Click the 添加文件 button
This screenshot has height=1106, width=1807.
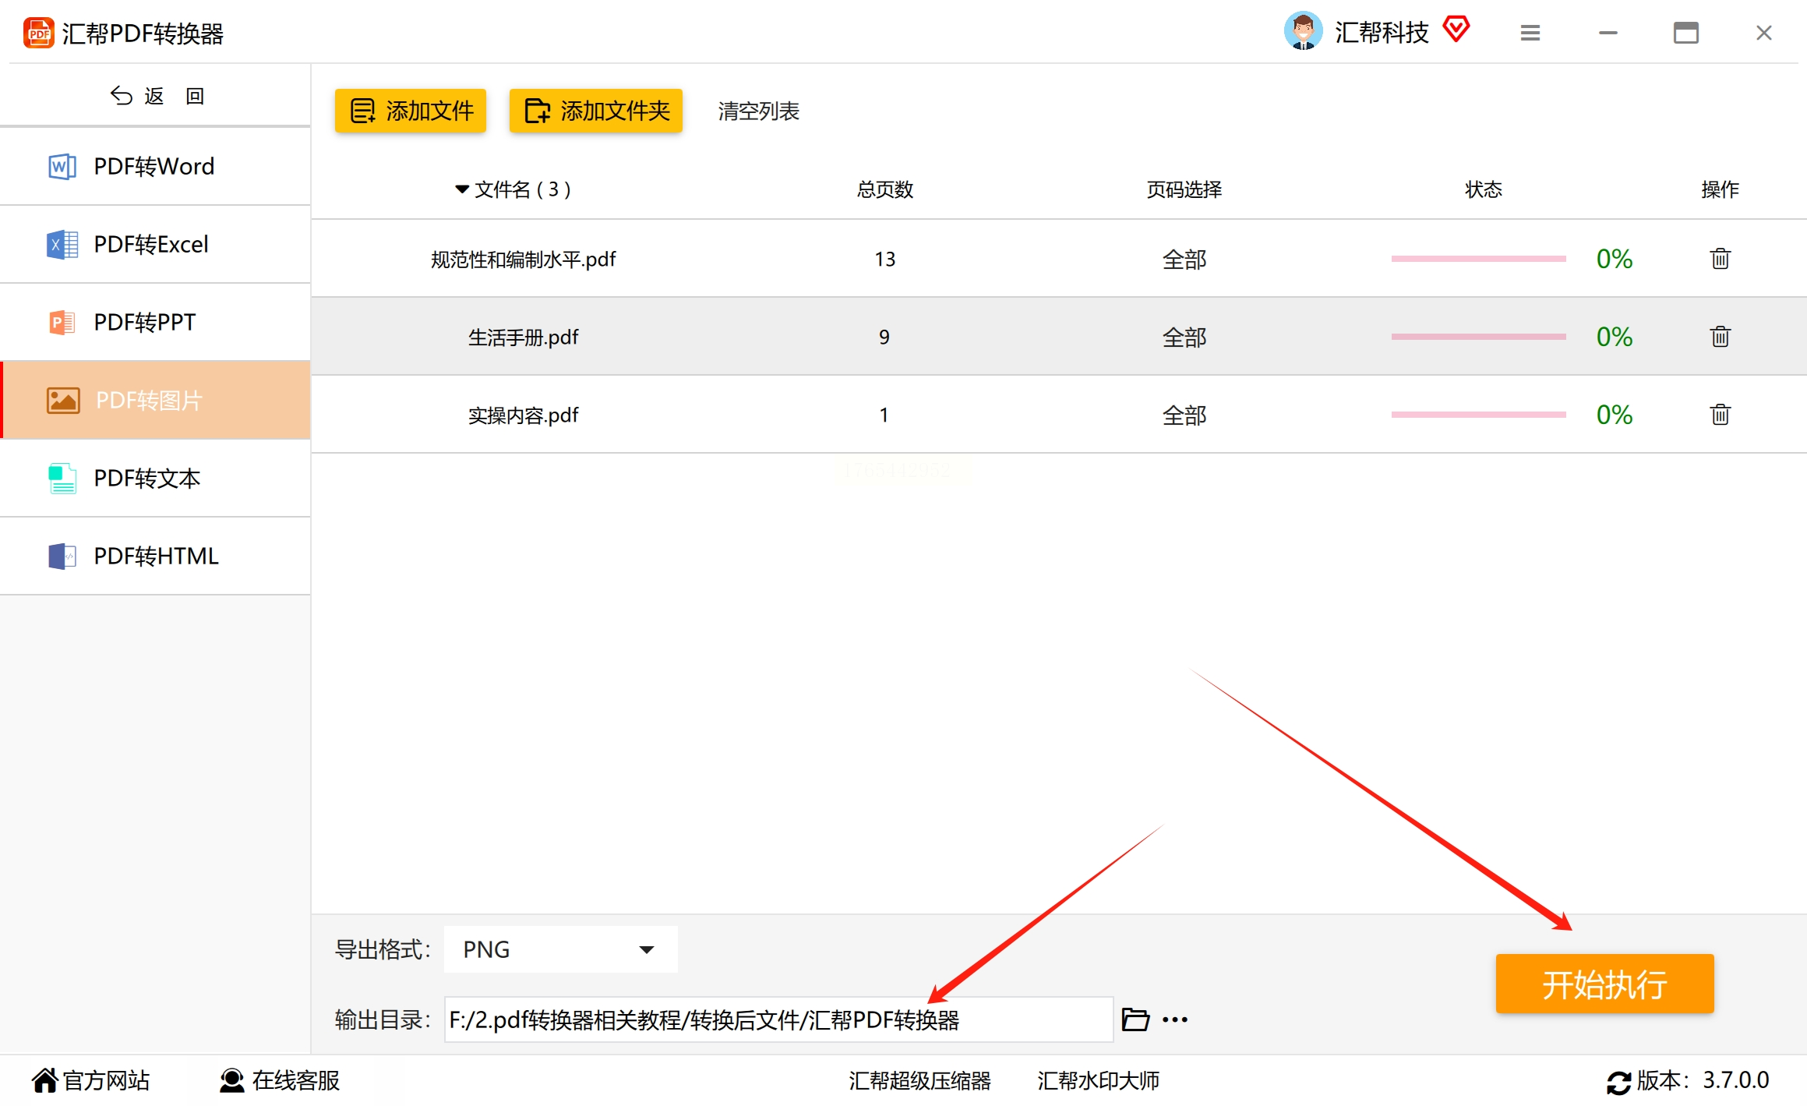click(x=411, y=111)
